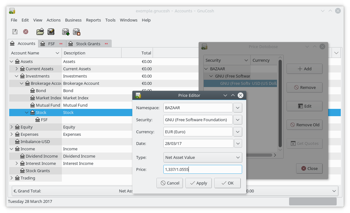This screenshot has height=213, width=350.
Task: Click OK in the Price Editor
Action: coord(228,183)
